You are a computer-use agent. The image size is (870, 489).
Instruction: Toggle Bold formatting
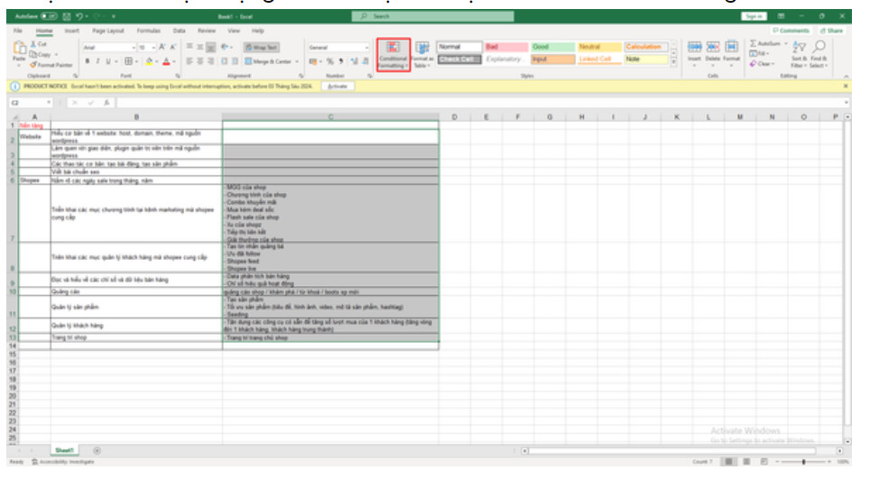pyautogui.click(x=87, y=61)
